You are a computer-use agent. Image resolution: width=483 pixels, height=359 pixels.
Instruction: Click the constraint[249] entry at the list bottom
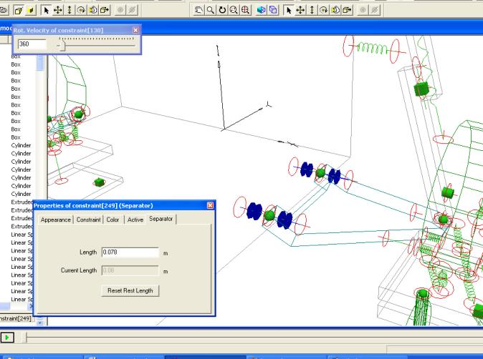point(15,318)
